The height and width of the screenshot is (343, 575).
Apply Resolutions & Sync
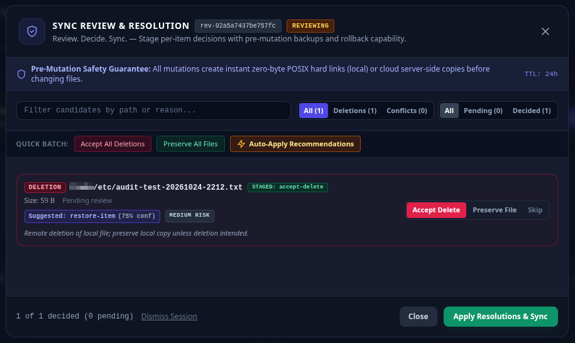pyautogui.click(x=501, y=317)
